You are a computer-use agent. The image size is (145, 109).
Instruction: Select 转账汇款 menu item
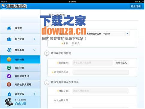click(20, 50)
